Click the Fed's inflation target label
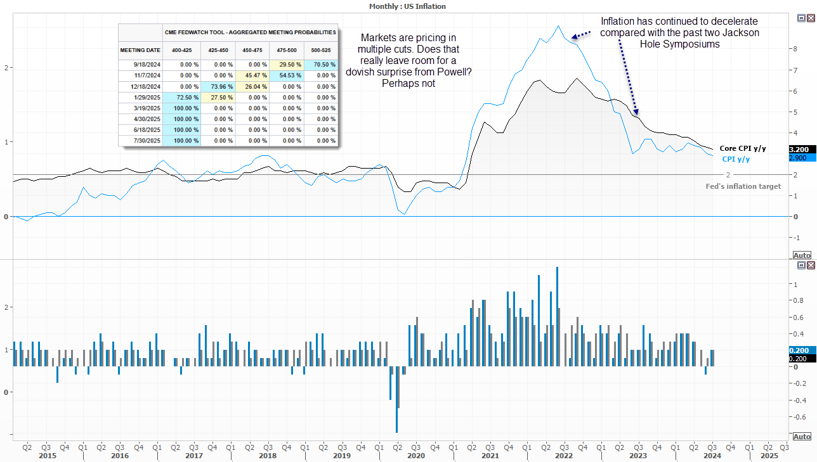This screenshot has width=817, height=462. (743, 186)
